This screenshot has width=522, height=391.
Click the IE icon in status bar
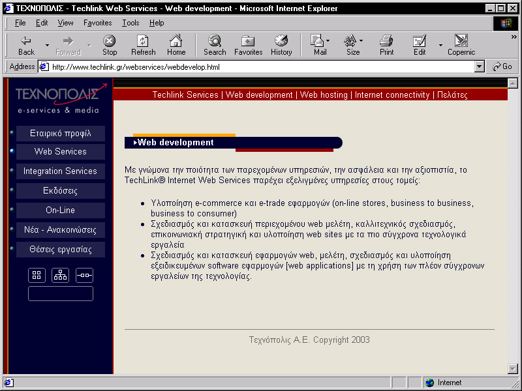(x=8, y=383)
